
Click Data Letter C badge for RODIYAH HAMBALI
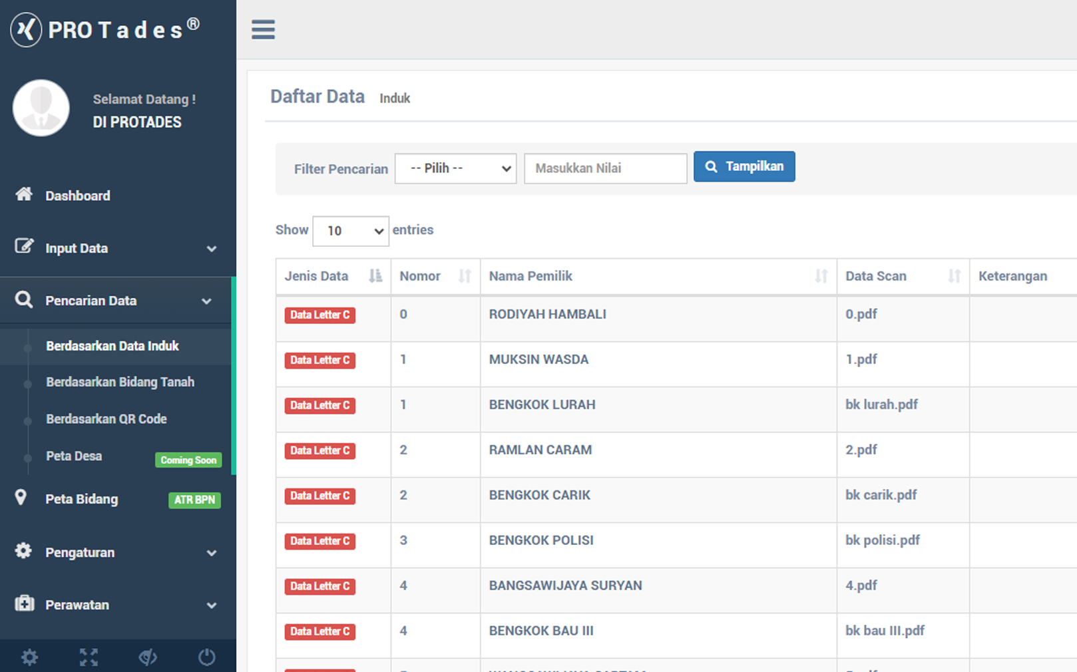point(320,315)
